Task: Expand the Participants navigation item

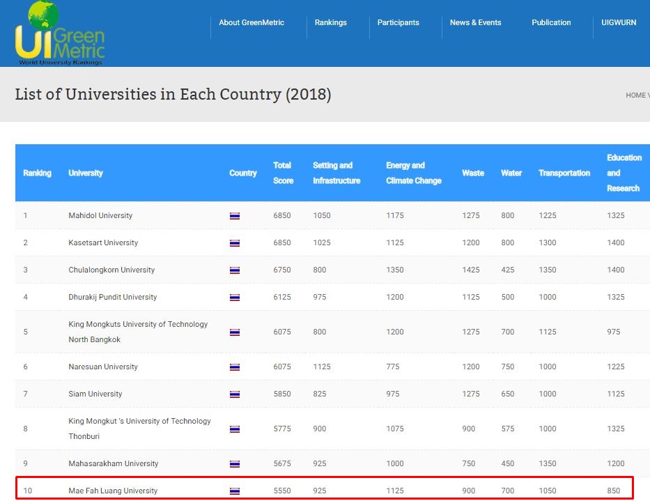Action: click(398, 22)
